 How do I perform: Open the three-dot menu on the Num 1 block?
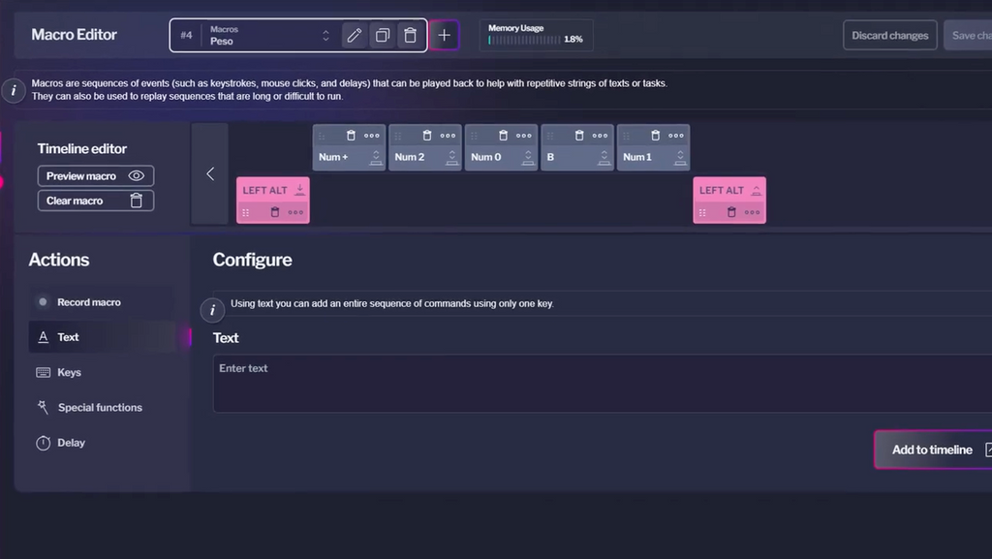676,136
